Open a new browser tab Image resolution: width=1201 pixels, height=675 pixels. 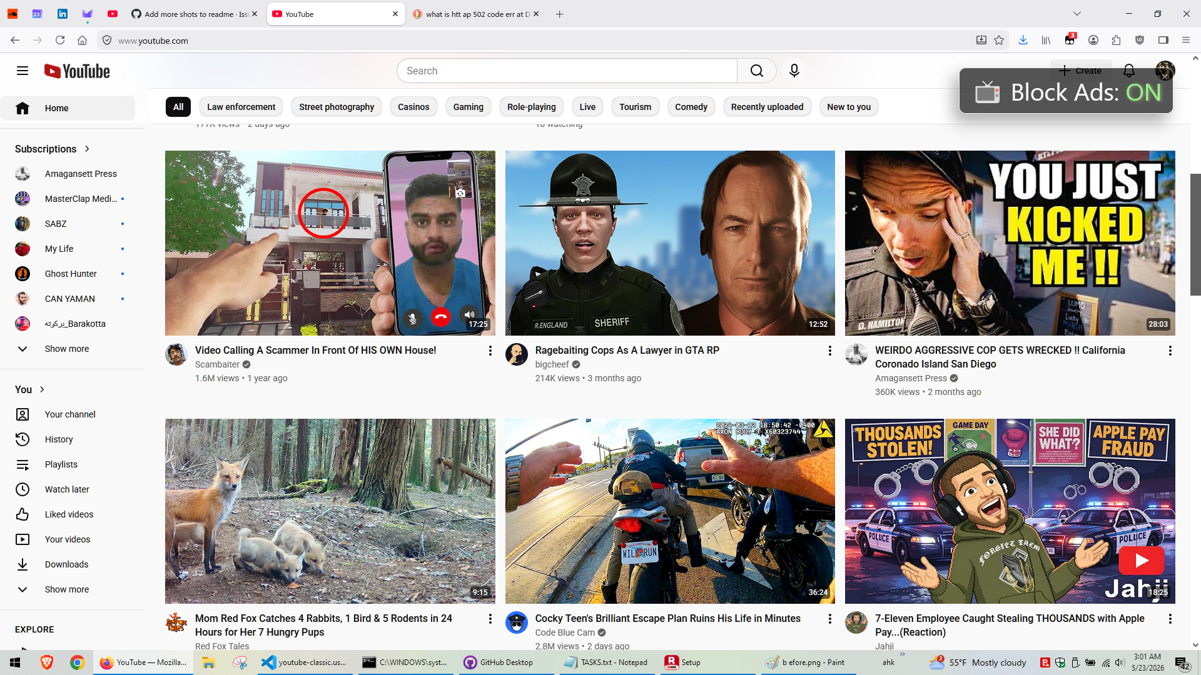[560, 14]
